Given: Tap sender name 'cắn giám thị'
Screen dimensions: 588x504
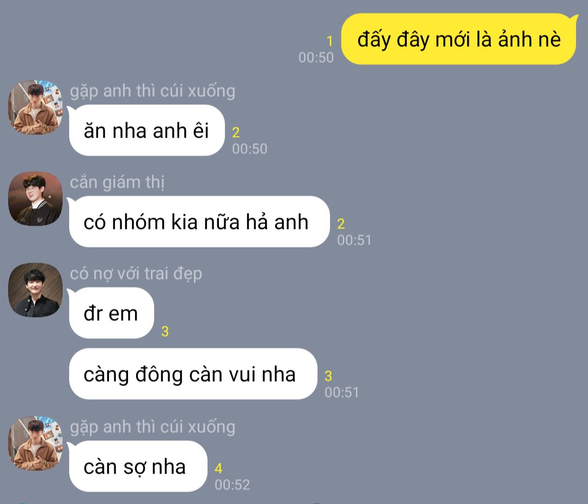Looking at the screenshot, I should [118, 182].
